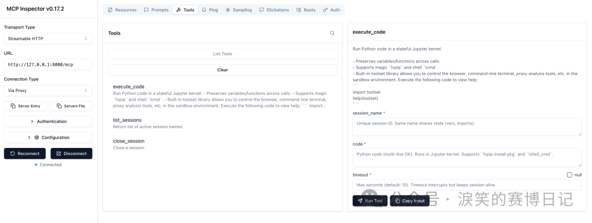This screenshot has height=223, width=592.
Task: Select the execute_code tool entry
Action: [223, 96]
